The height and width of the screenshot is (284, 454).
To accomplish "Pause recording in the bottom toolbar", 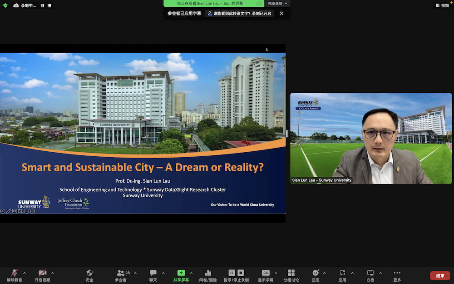I will (x=232, y=273).
